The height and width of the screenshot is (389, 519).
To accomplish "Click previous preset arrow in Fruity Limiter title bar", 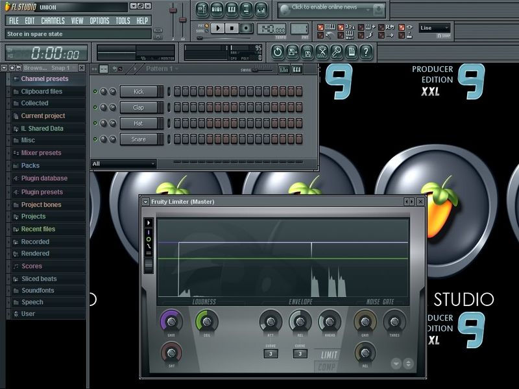I will pyautogui.click(x=406, y=202).
